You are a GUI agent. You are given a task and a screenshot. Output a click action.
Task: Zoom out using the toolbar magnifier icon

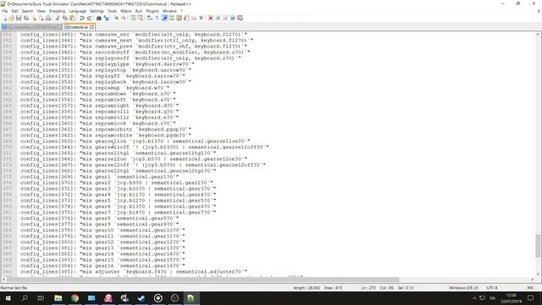coord(123,18)
